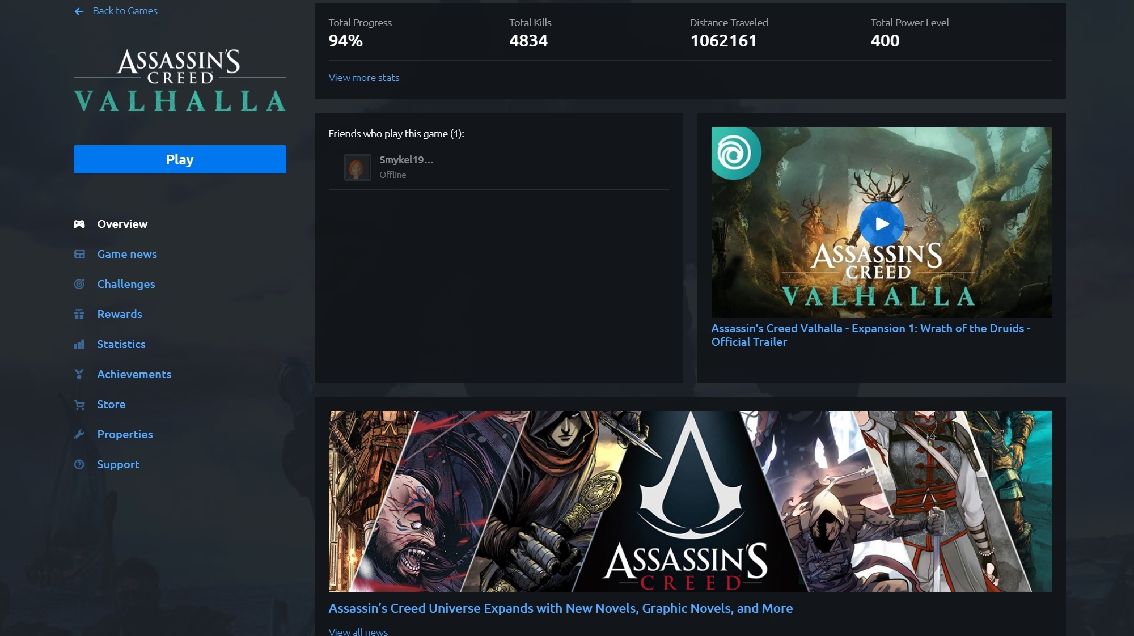Click the Challenges target icon
The height and width of the screenshot is (636, 1134).
(x=79, y=284)
